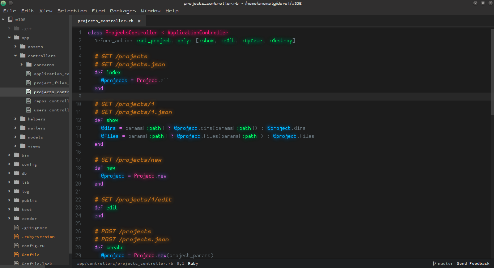Click the .ruby-version file icon
The height and width of the screenshot is (268, 494).
[x=16, y=237]
